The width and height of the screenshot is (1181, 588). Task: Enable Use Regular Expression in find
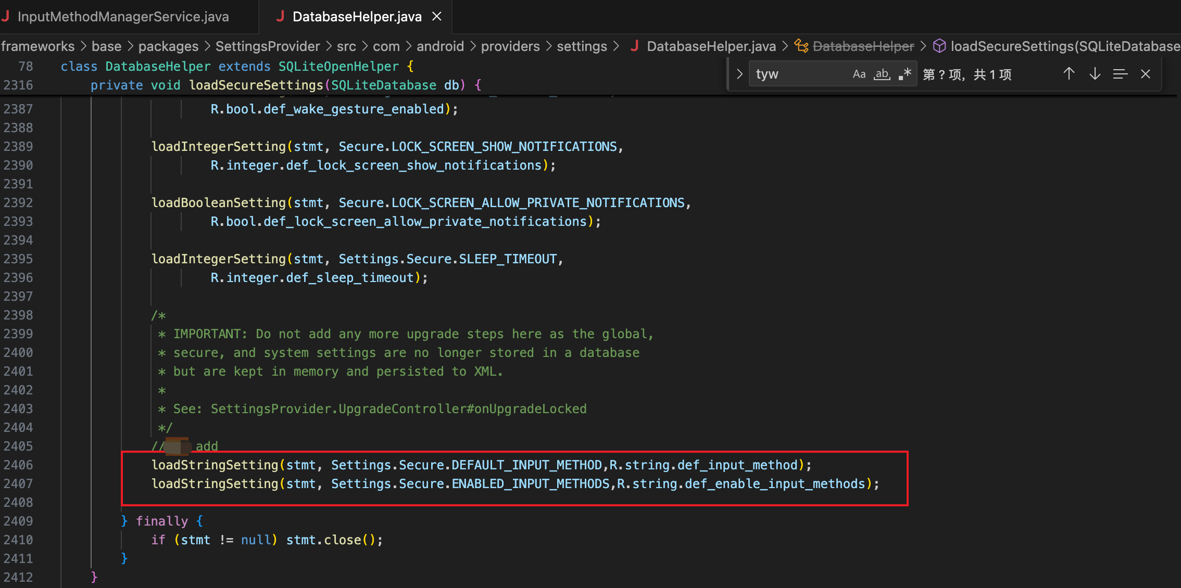click(905, 74)
